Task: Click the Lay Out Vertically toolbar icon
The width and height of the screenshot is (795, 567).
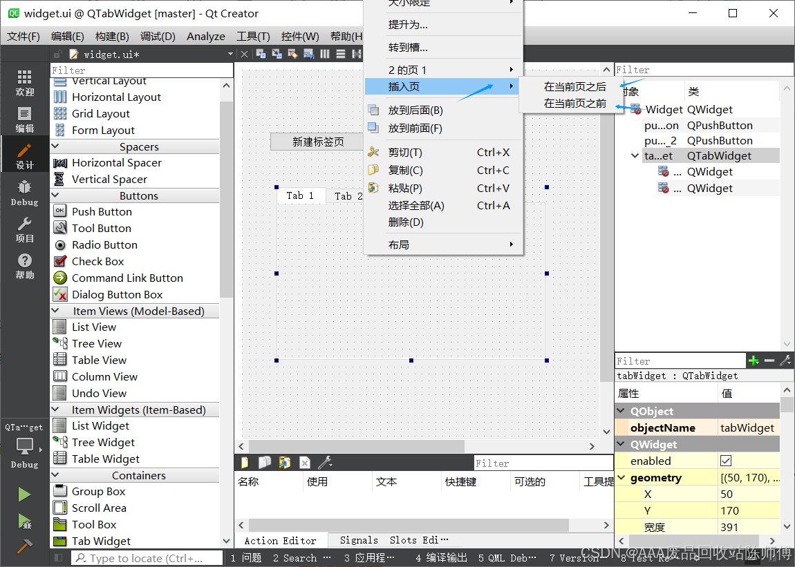Action: [339, 53]
